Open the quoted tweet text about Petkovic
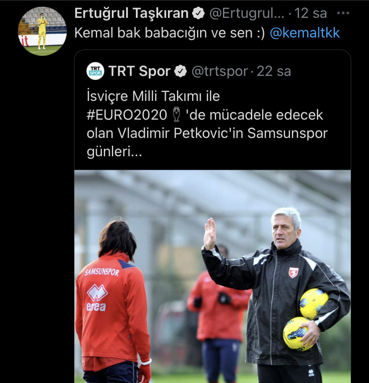 (x=207, y=124)
